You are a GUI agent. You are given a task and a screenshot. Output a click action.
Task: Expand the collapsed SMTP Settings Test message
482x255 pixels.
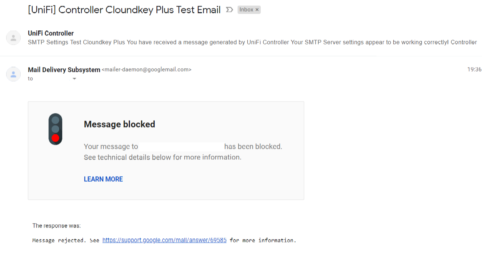[x=252, y=42]
